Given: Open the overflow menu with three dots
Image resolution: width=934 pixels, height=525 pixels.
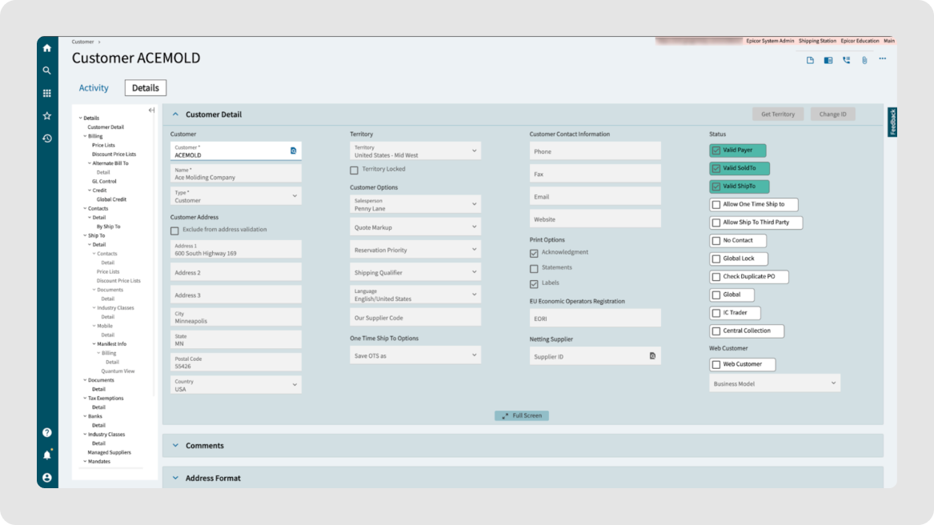Looking at the screenshot, I should [882, 58].
